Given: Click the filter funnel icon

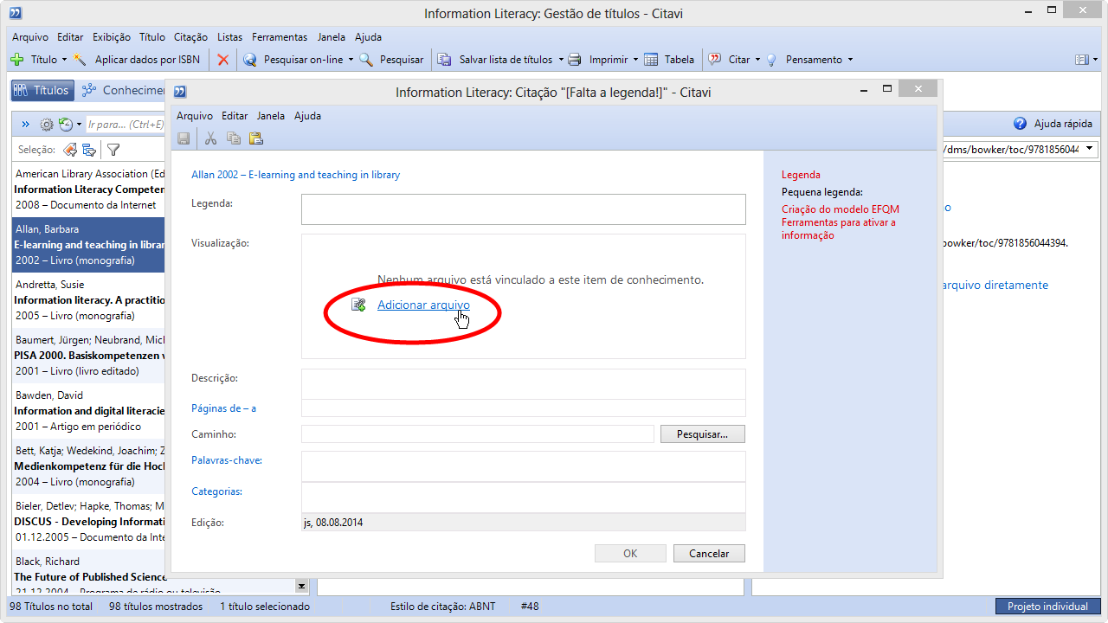Looking at the screenshot, I should (x=113, y=150).
